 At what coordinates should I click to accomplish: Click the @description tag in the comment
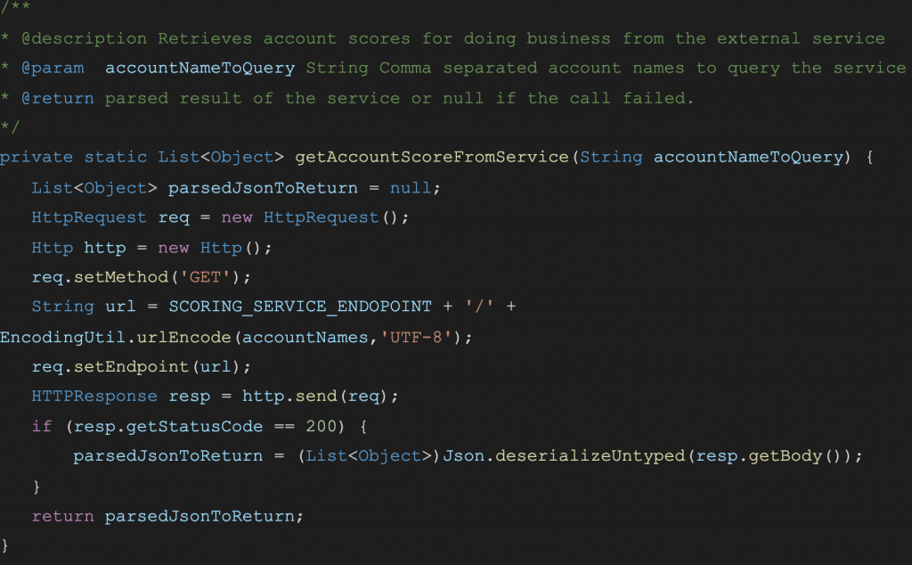pos(85,39)
